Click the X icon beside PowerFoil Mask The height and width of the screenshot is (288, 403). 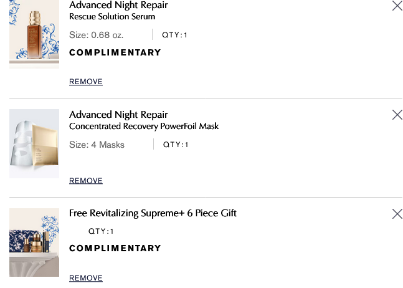pos(397,115)
